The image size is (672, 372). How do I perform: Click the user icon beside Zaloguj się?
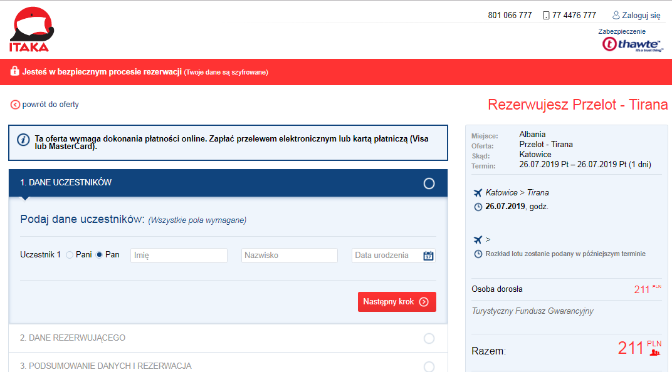616,16
